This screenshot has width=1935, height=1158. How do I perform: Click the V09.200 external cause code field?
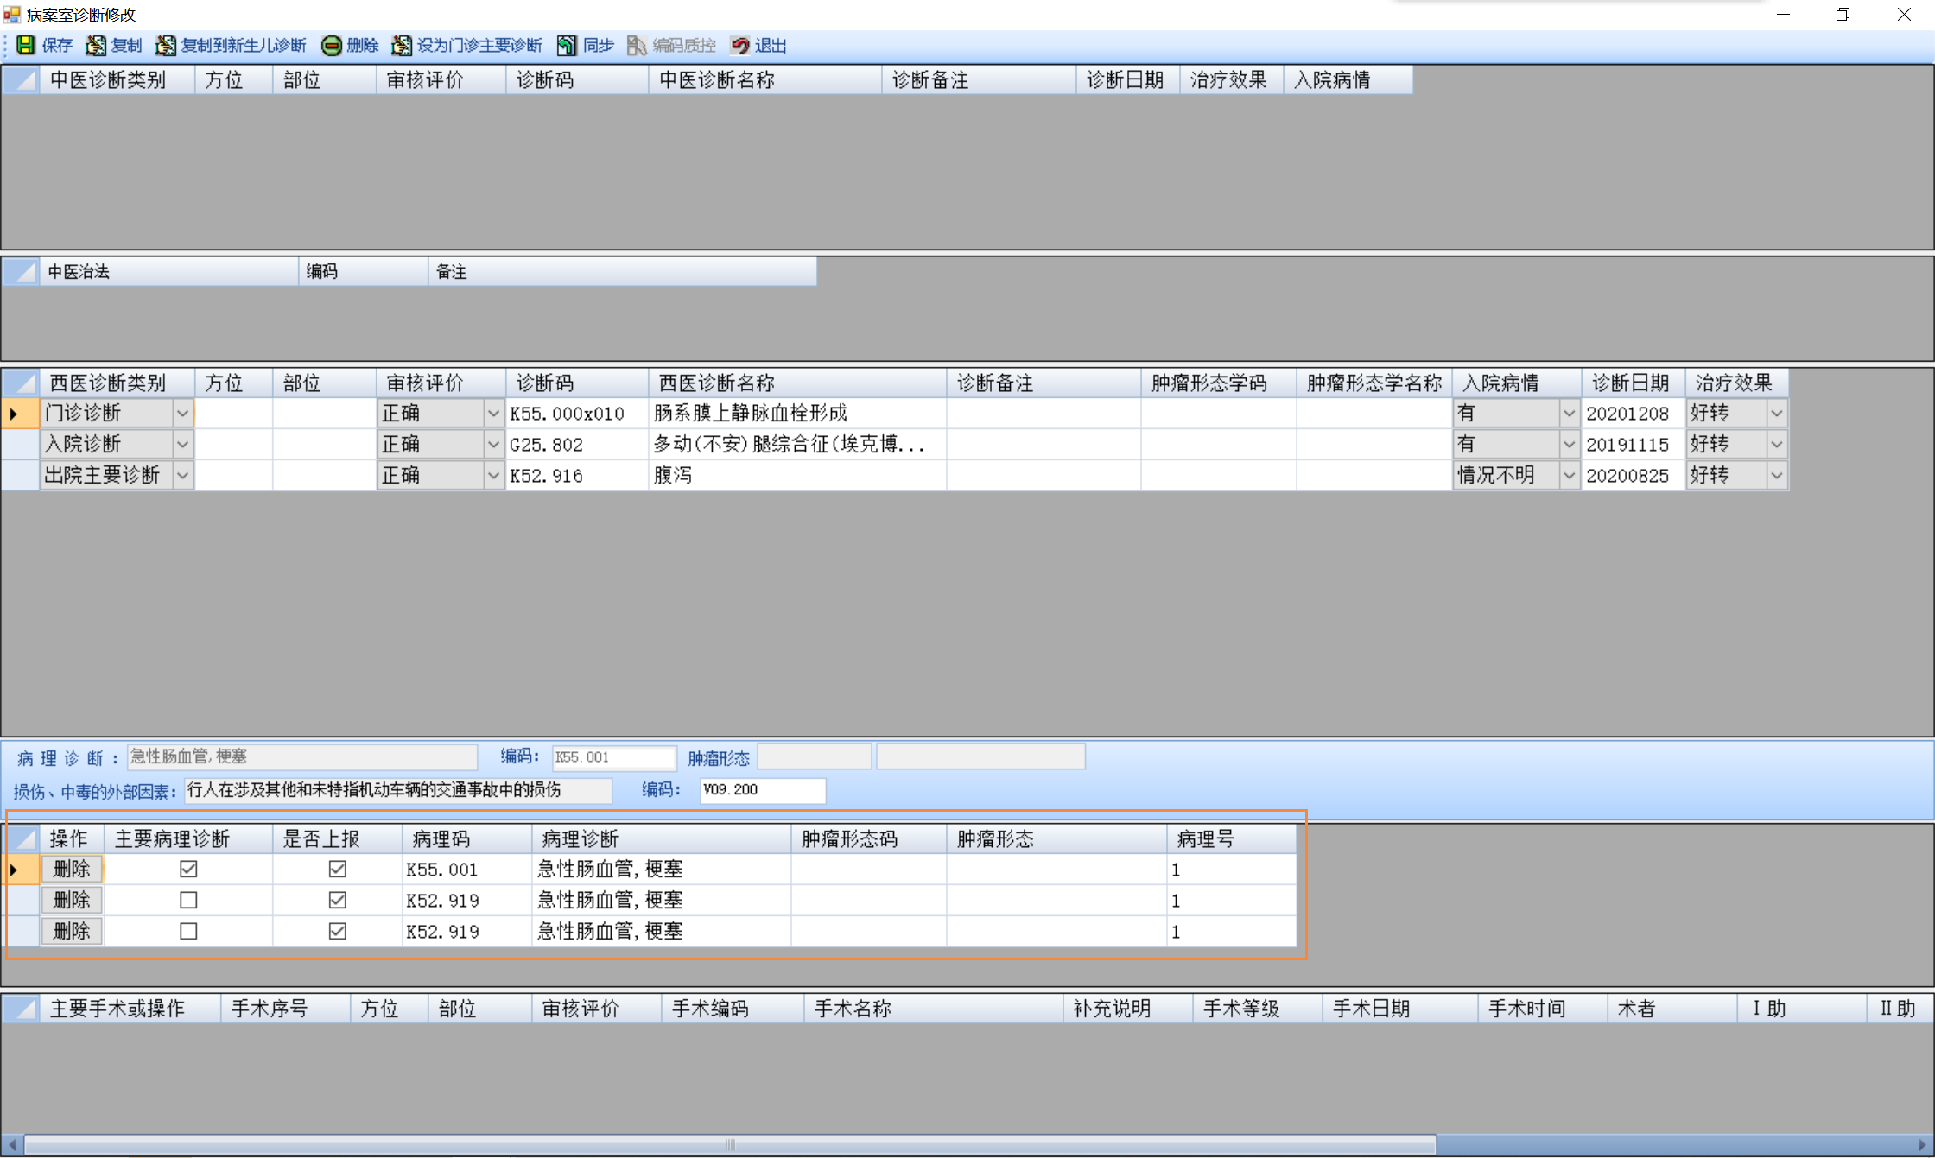click(x=761, y=789)
